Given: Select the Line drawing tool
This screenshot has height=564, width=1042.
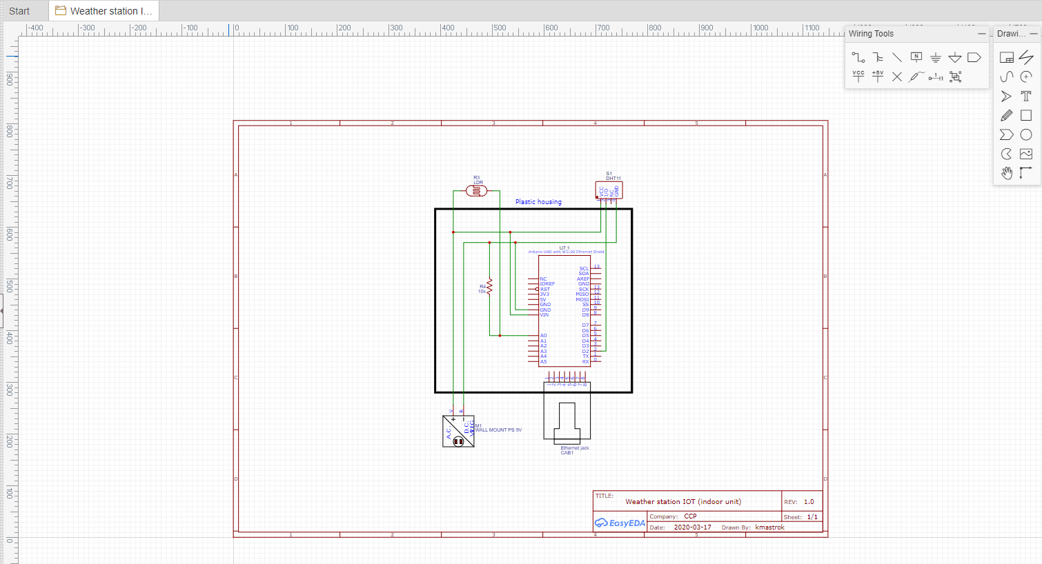Looking at the screenshot, I should (1026, 57).
